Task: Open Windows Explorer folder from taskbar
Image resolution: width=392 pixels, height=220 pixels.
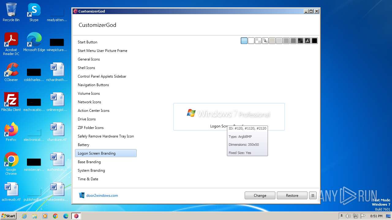Action: (x=35, y=216)
